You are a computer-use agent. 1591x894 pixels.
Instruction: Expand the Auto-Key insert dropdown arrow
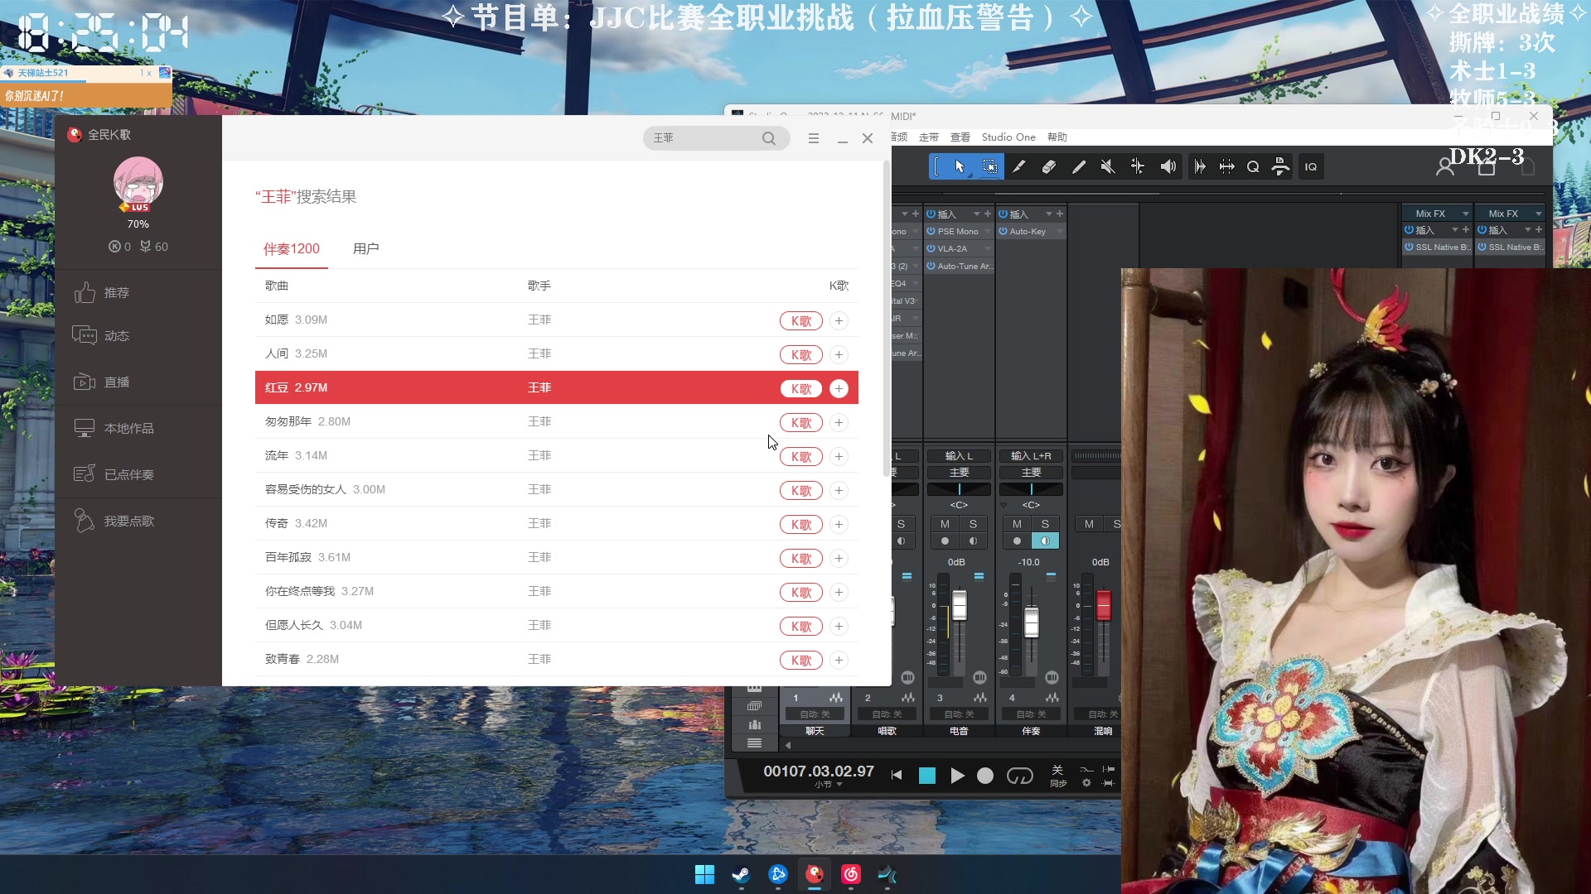(x=1059, y=232)
